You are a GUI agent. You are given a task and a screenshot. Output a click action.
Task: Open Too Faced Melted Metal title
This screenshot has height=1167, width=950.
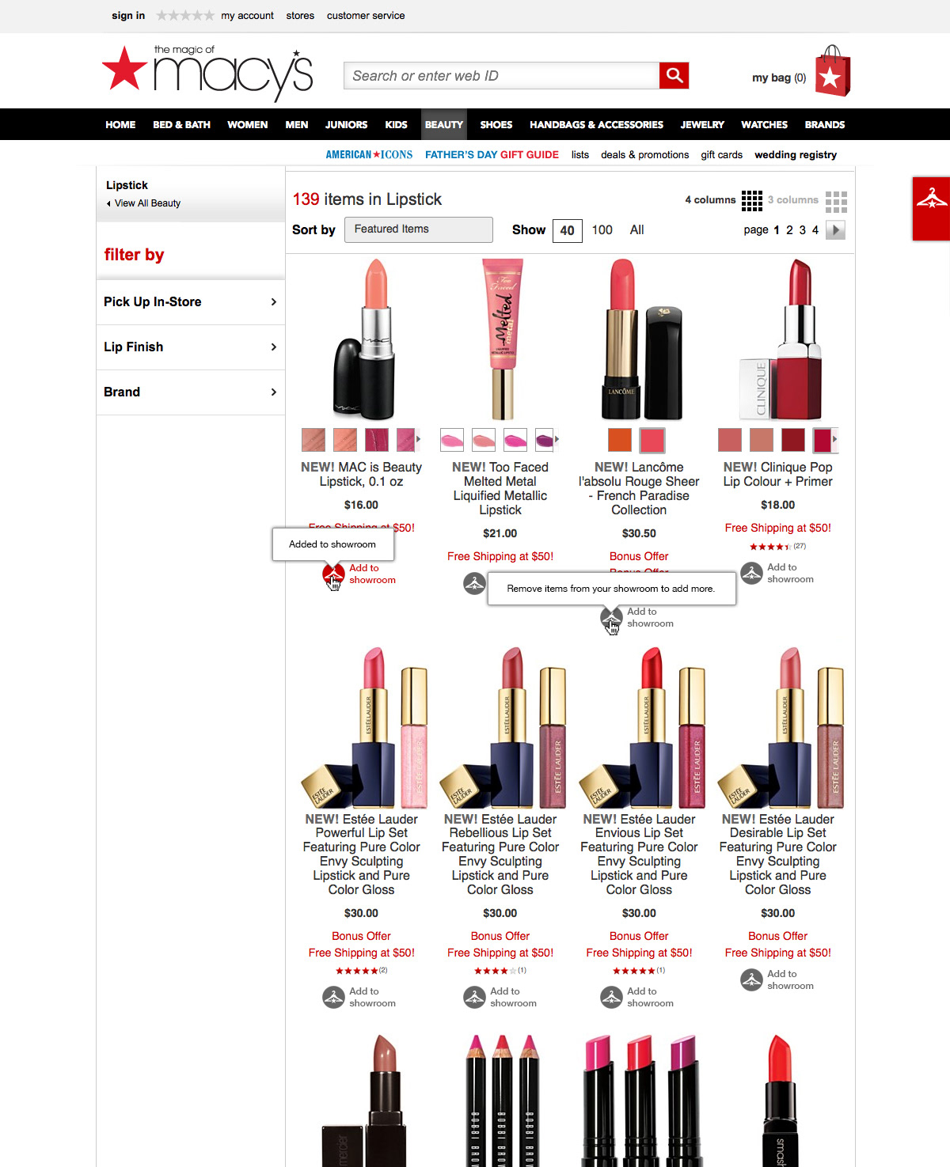coord(500,488)
